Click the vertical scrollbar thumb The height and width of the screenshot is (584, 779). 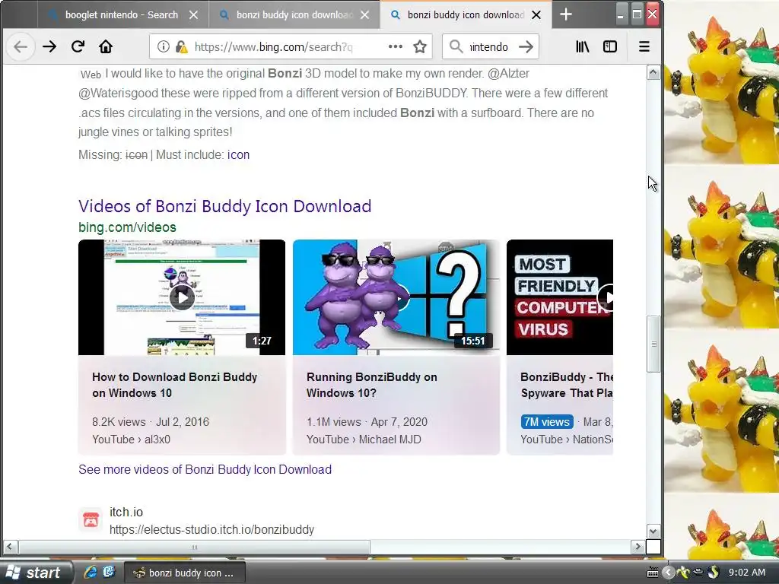653,344
